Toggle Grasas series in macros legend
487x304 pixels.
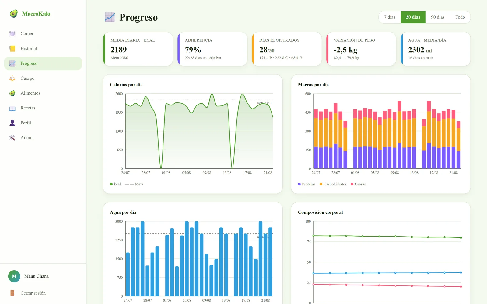click(x=358, y=184)
